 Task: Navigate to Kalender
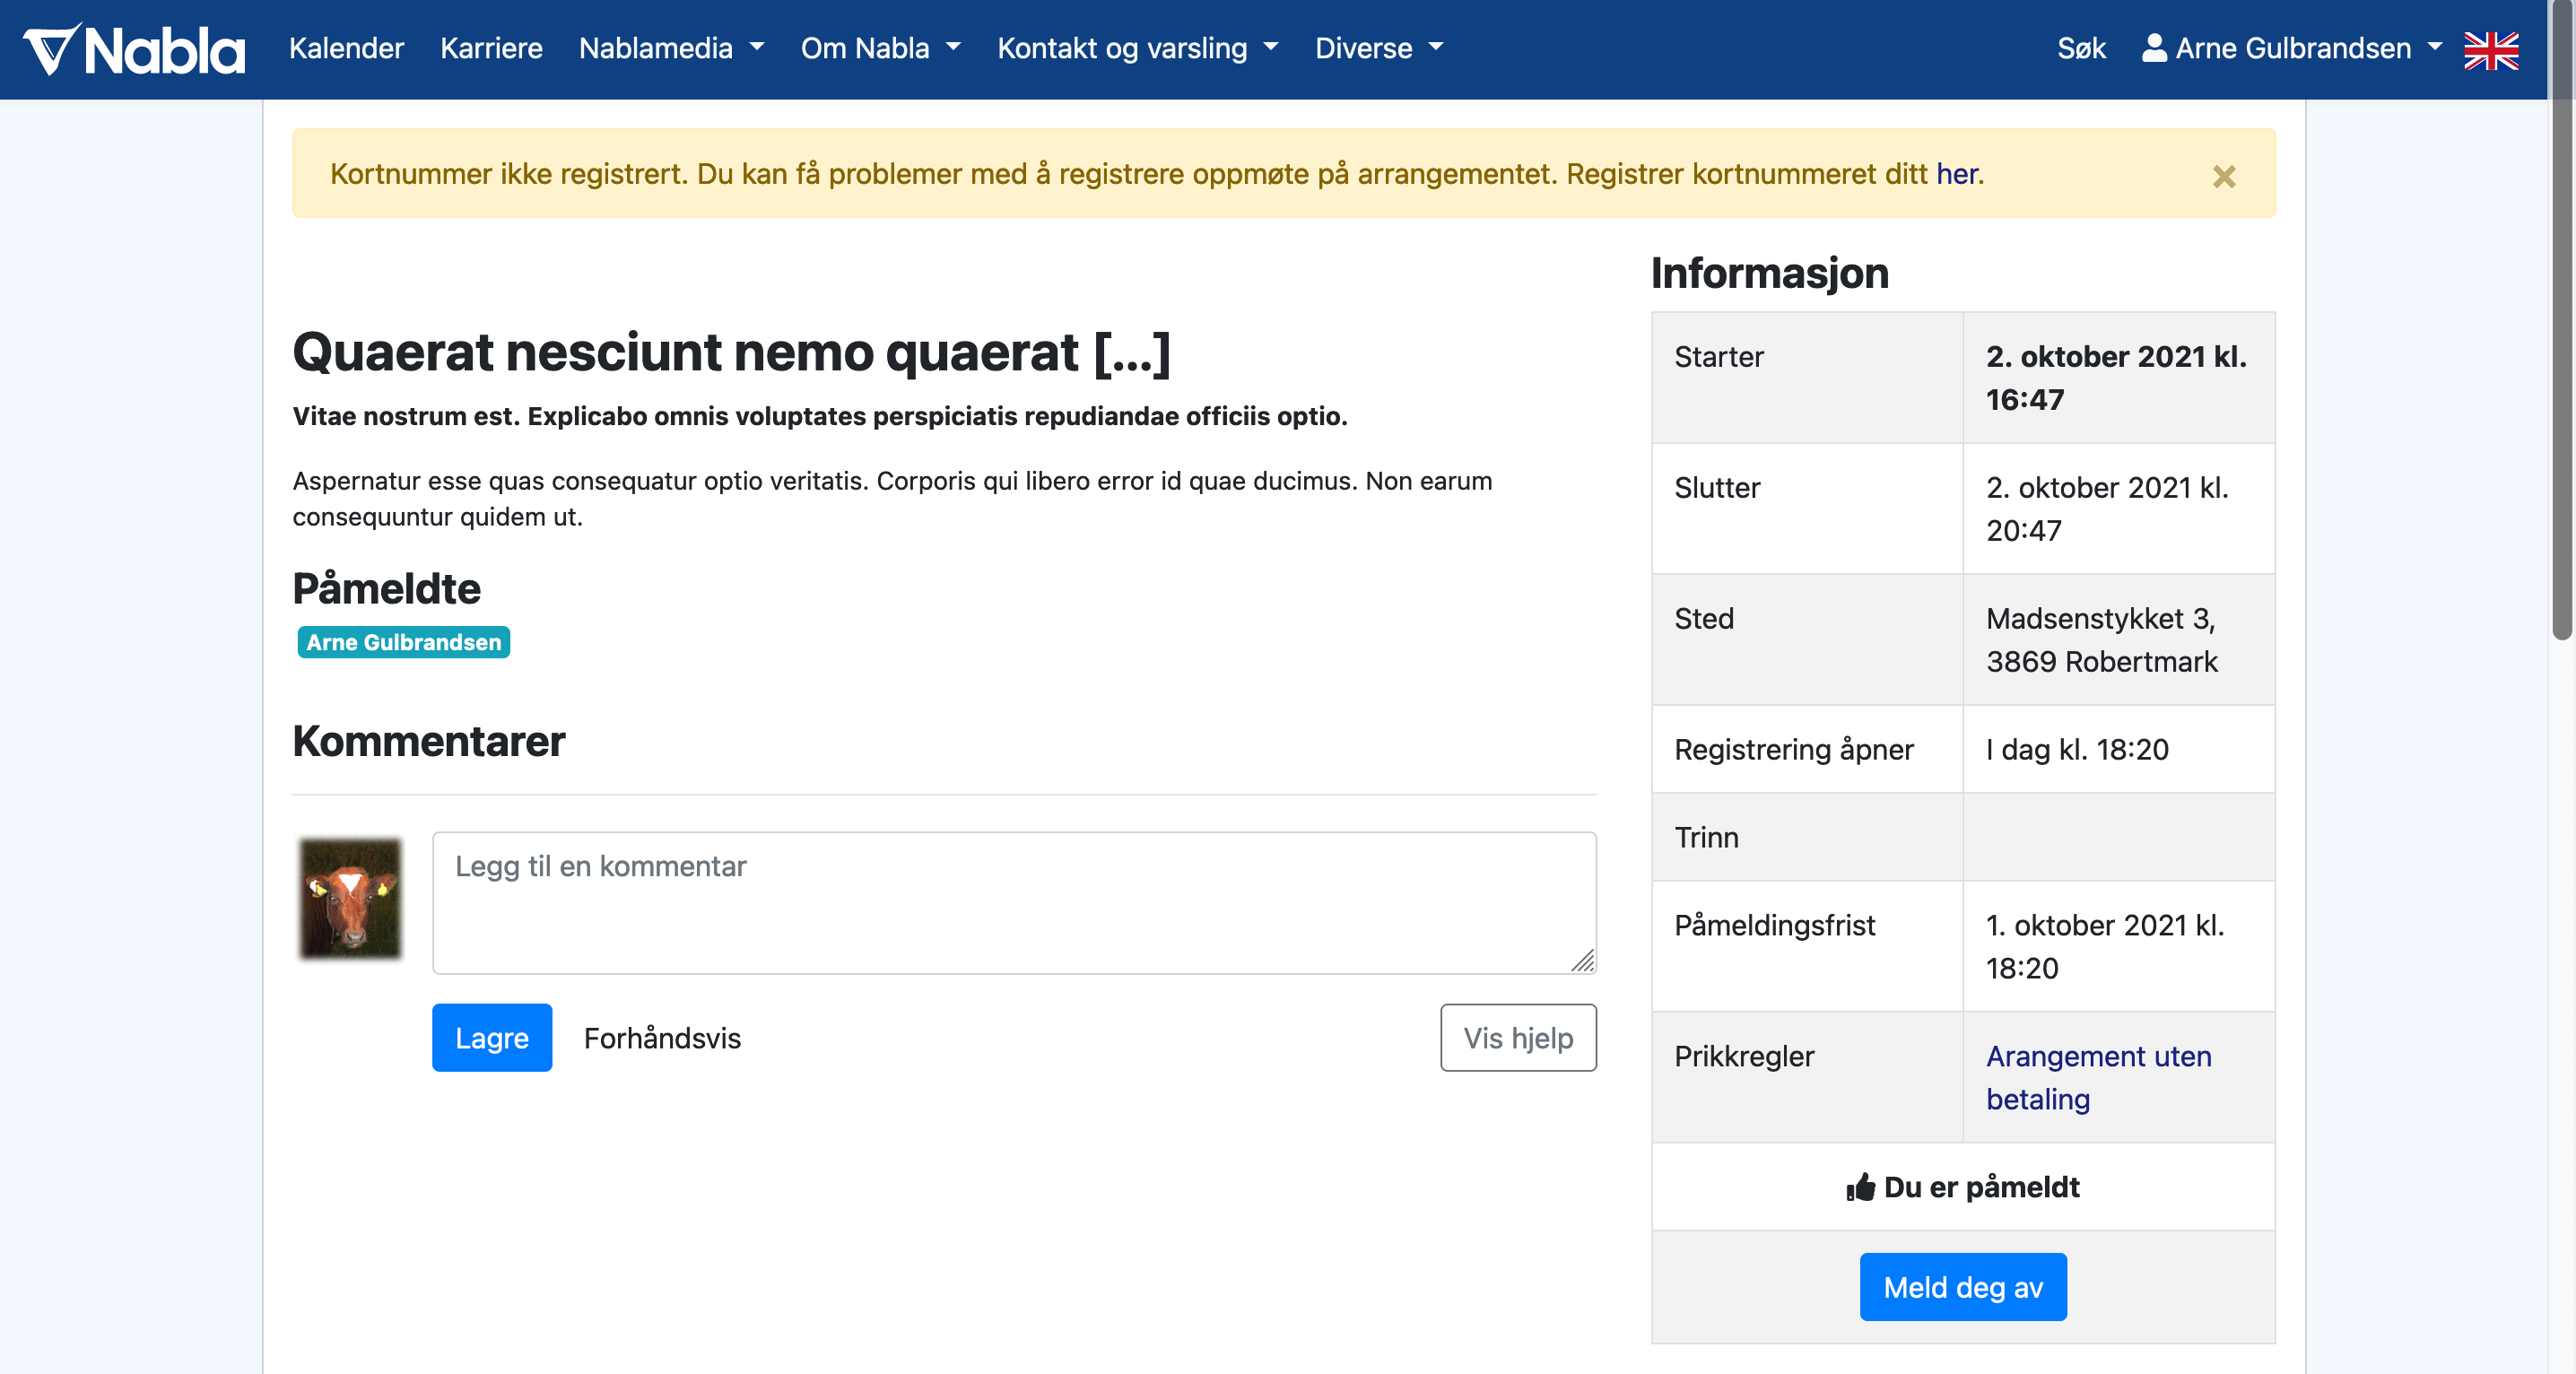point(346,48)
